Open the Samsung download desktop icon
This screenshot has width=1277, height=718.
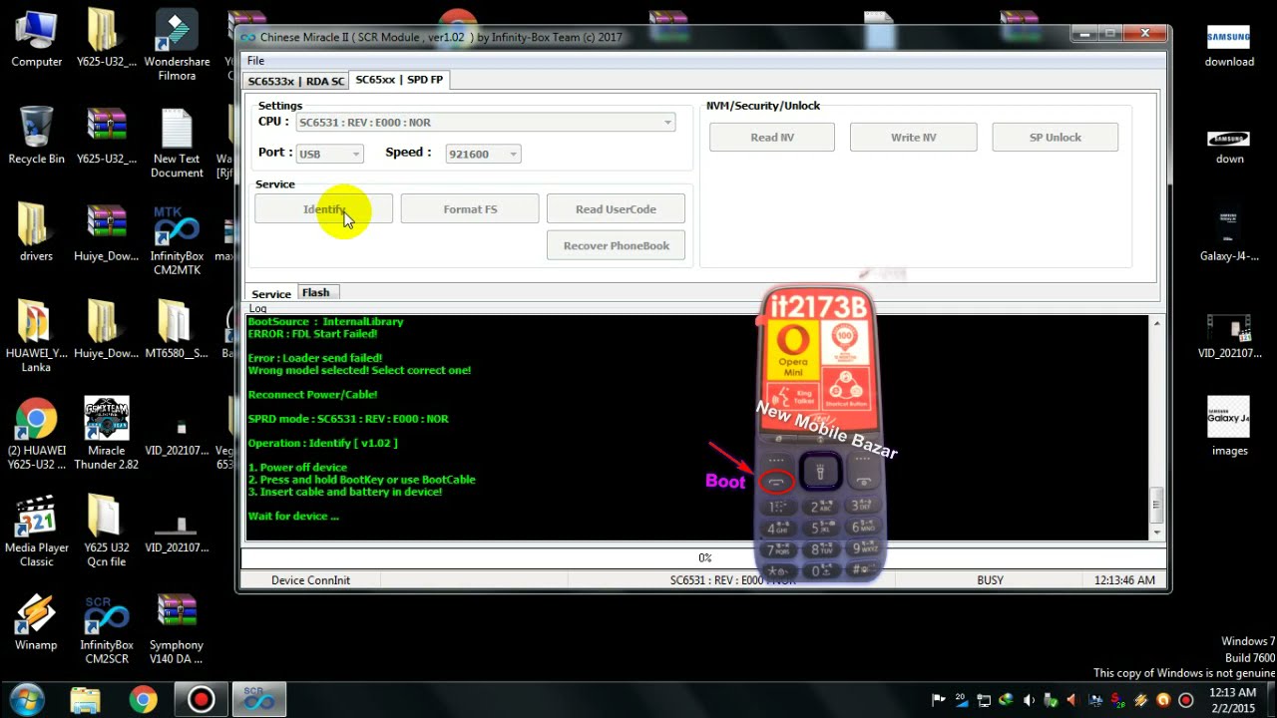1229,46
